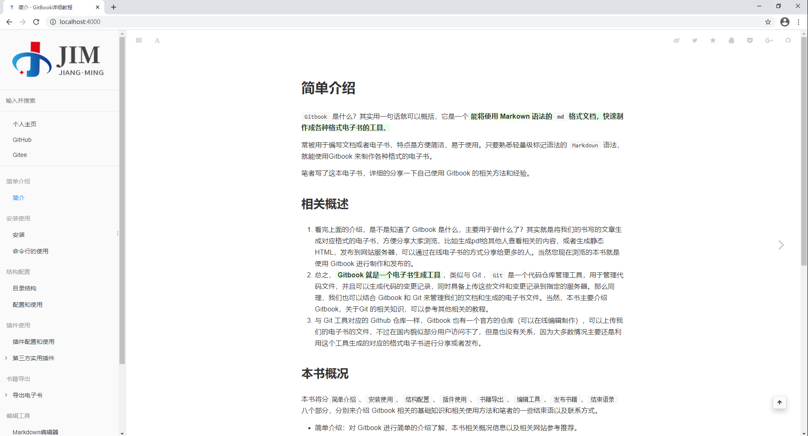Open the 插件配置和使用 chapter

(x=33, y=342)
